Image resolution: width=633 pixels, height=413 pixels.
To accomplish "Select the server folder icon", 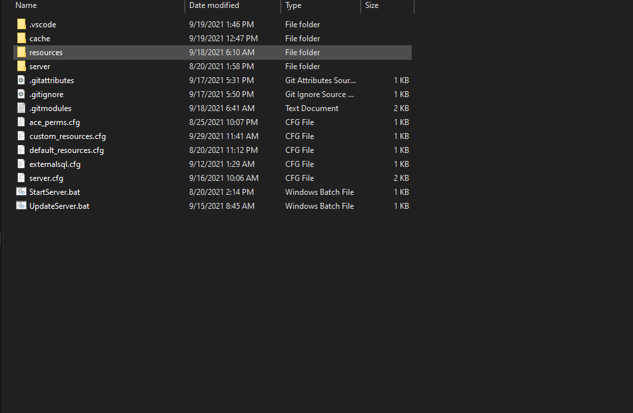I will point(21,66).
